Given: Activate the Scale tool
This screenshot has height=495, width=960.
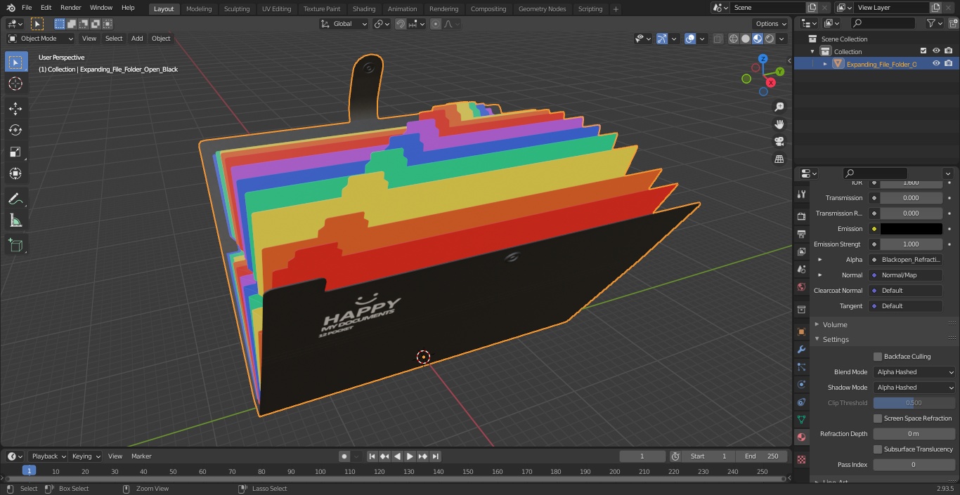Looking at the screenshot, I should pyautogui.click(x=15, y=152).
